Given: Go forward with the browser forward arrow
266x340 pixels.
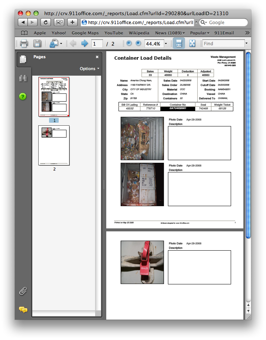Looking at the screenshot, I should click(32, 22).
